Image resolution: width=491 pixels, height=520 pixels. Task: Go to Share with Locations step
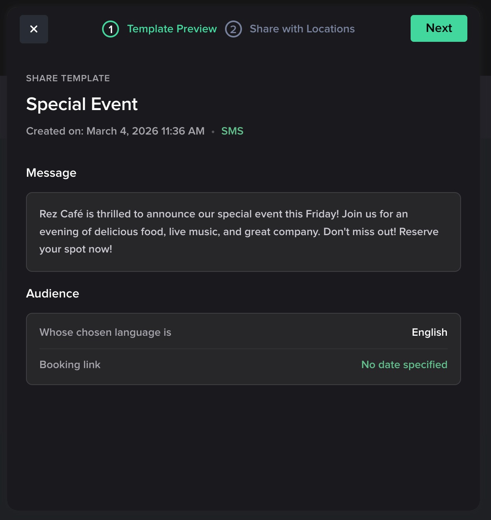pos(302,29)
